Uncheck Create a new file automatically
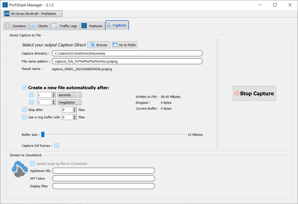This screenshot has height=204, width=298. (x=24, y=88)
